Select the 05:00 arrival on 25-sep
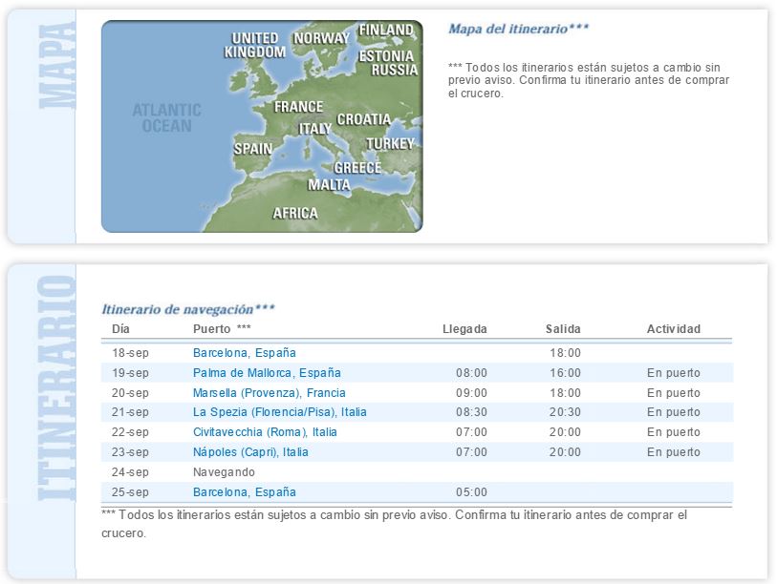The width and height of the screenshot is (777, 584). pyautogui.click(x=471, y=492)
